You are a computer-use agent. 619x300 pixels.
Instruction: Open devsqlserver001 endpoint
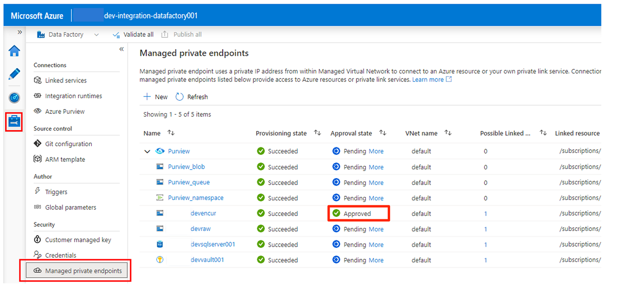point(213,245)
